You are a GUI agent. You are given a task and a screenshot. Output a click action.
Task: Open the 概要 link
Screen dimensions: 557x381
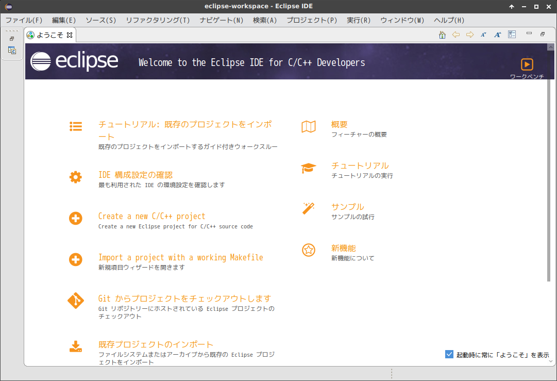click(339, 124)
